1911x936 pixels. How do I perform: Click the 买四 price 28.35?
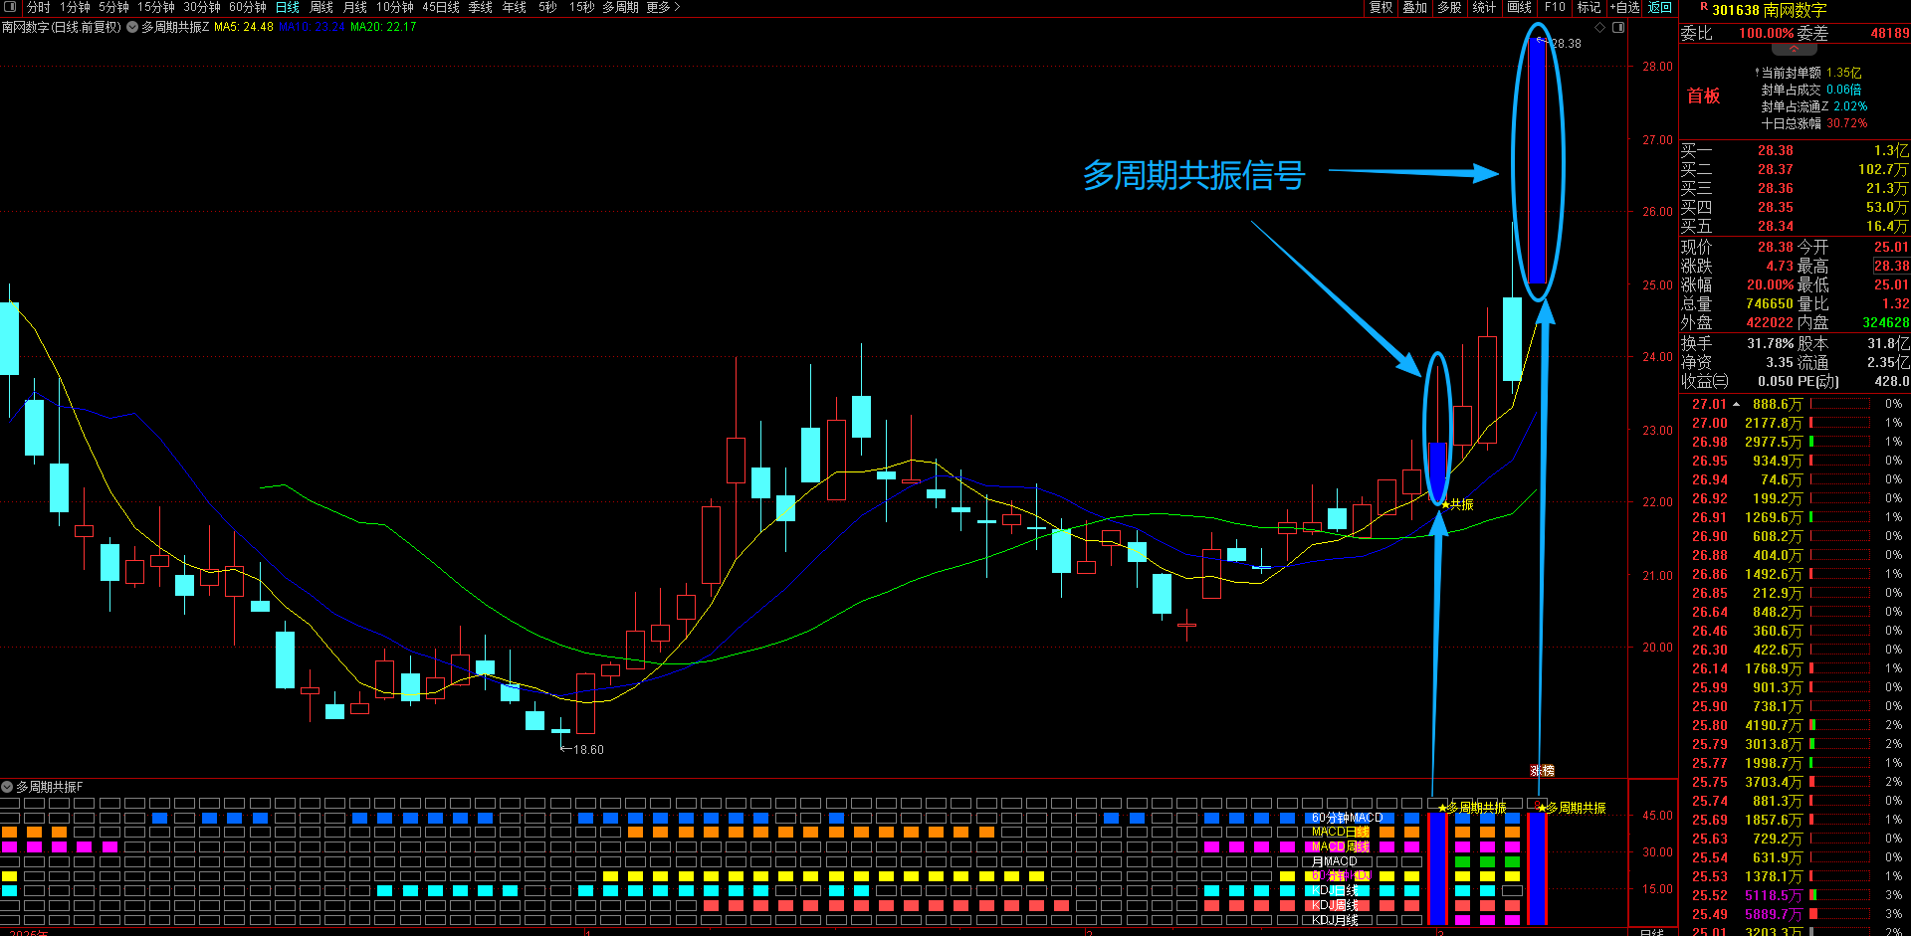tap(1775, 208)
